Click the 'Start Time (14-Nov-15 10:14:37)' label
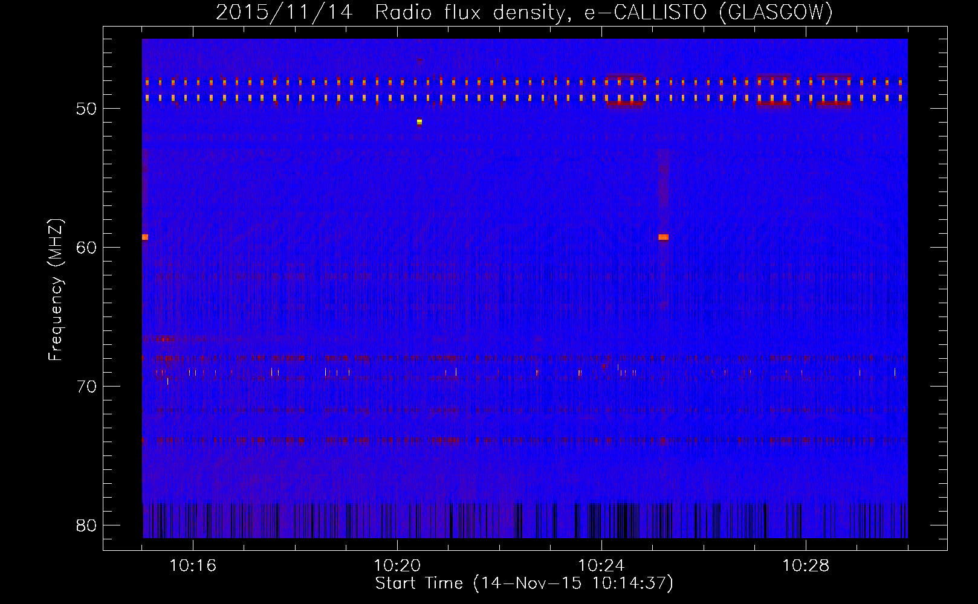978x604 pixels. coord(524,583)
